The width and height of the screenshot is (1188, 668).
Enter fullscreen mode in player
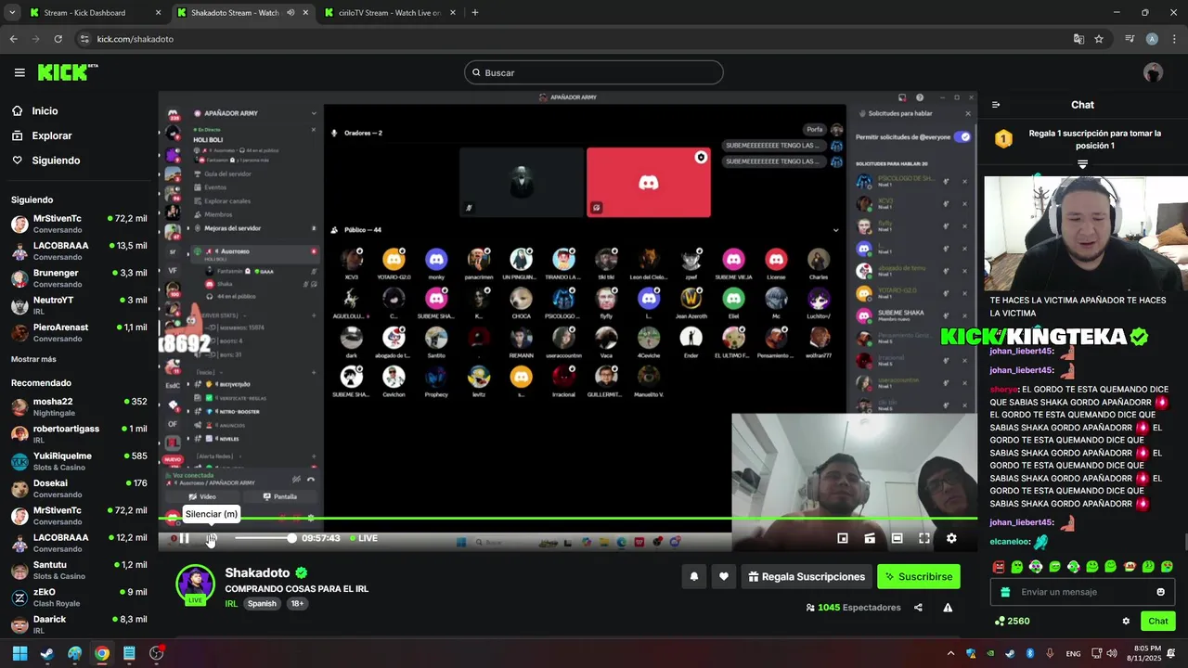point(924,538)
